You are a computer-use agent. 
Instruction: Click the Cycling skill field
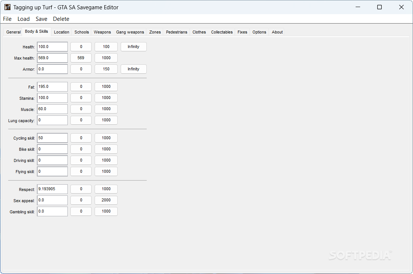(x=53, y=138)
